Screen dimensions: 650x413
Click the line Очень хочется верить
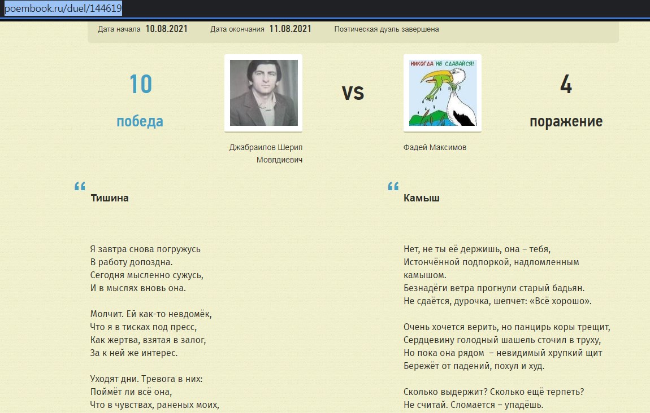(507, 327)
